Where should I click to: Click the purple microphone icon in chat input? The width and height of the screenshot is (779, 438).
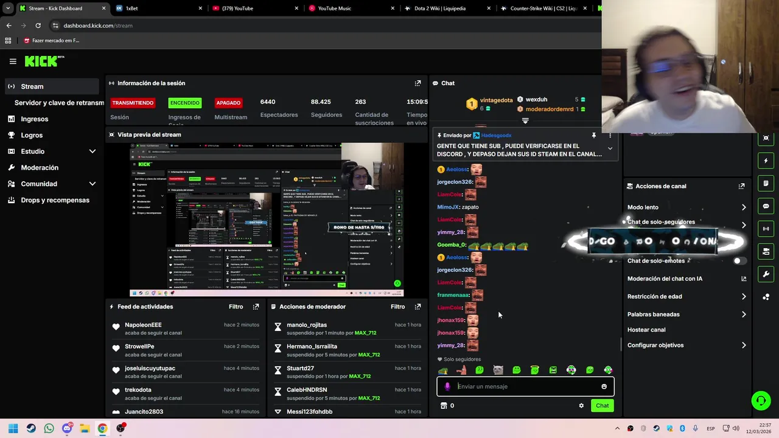447,386
